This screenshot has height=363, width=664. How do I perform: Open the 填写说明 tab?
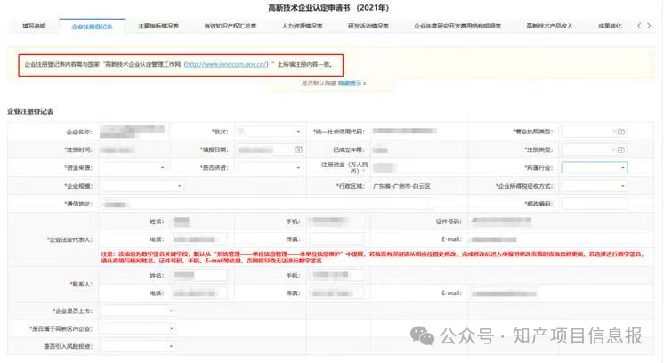(x=34, y=26)
